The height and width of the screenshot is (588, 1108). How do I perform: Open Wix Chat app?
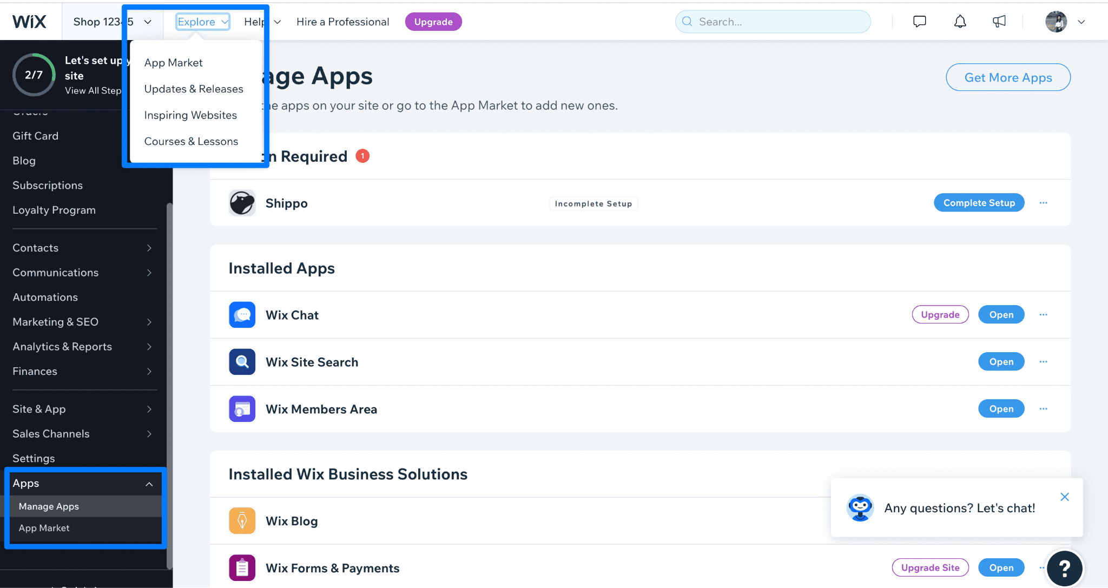click(1001, 314)
